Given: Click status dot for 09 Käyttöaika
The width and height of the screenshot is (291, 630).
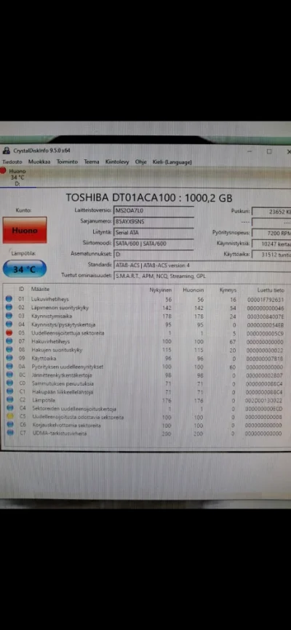Looking at the screenshot, I should pyautogui.click(x=9, y=359).
